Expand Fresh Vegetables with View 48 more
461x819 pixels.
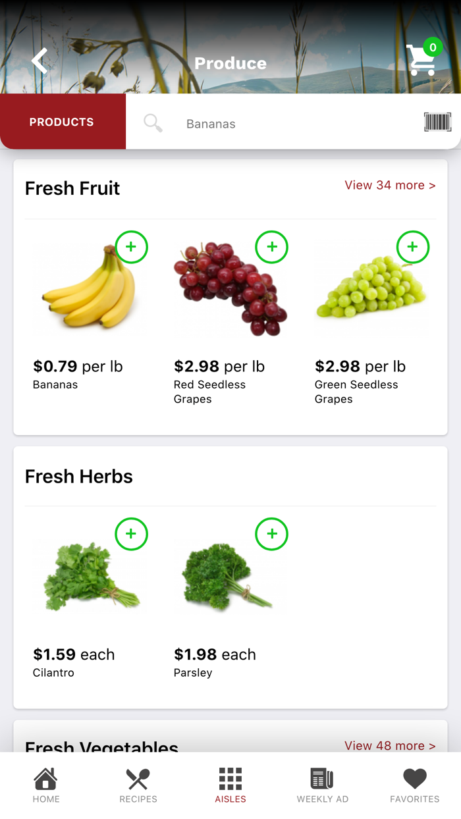tap(390, 745)
